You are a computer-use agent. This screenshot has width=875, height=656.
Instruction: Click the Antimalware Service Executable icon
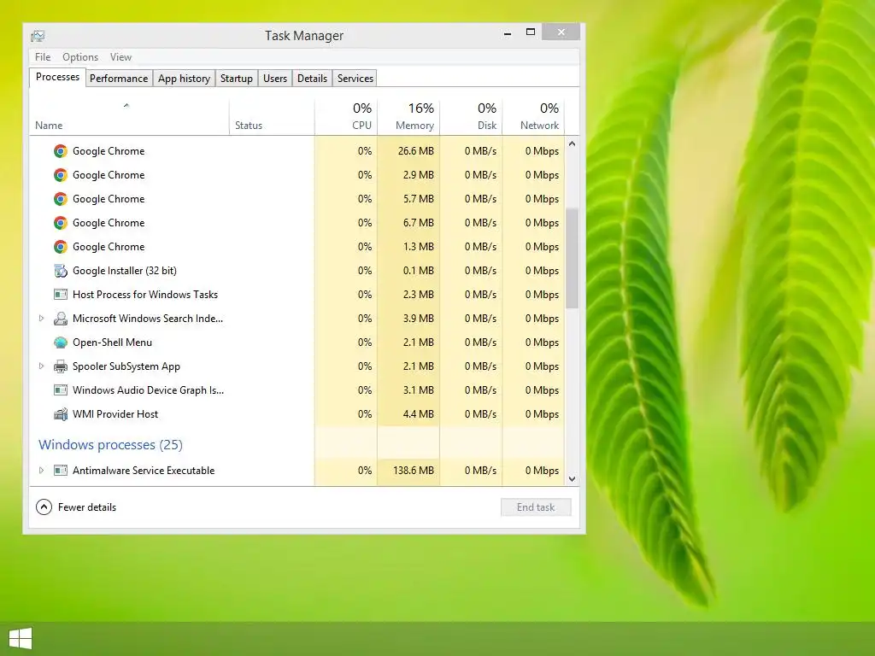61,471
